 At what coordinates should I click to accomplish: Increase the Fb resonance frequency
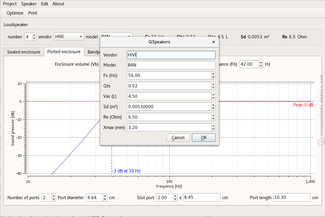coord(261,62)
